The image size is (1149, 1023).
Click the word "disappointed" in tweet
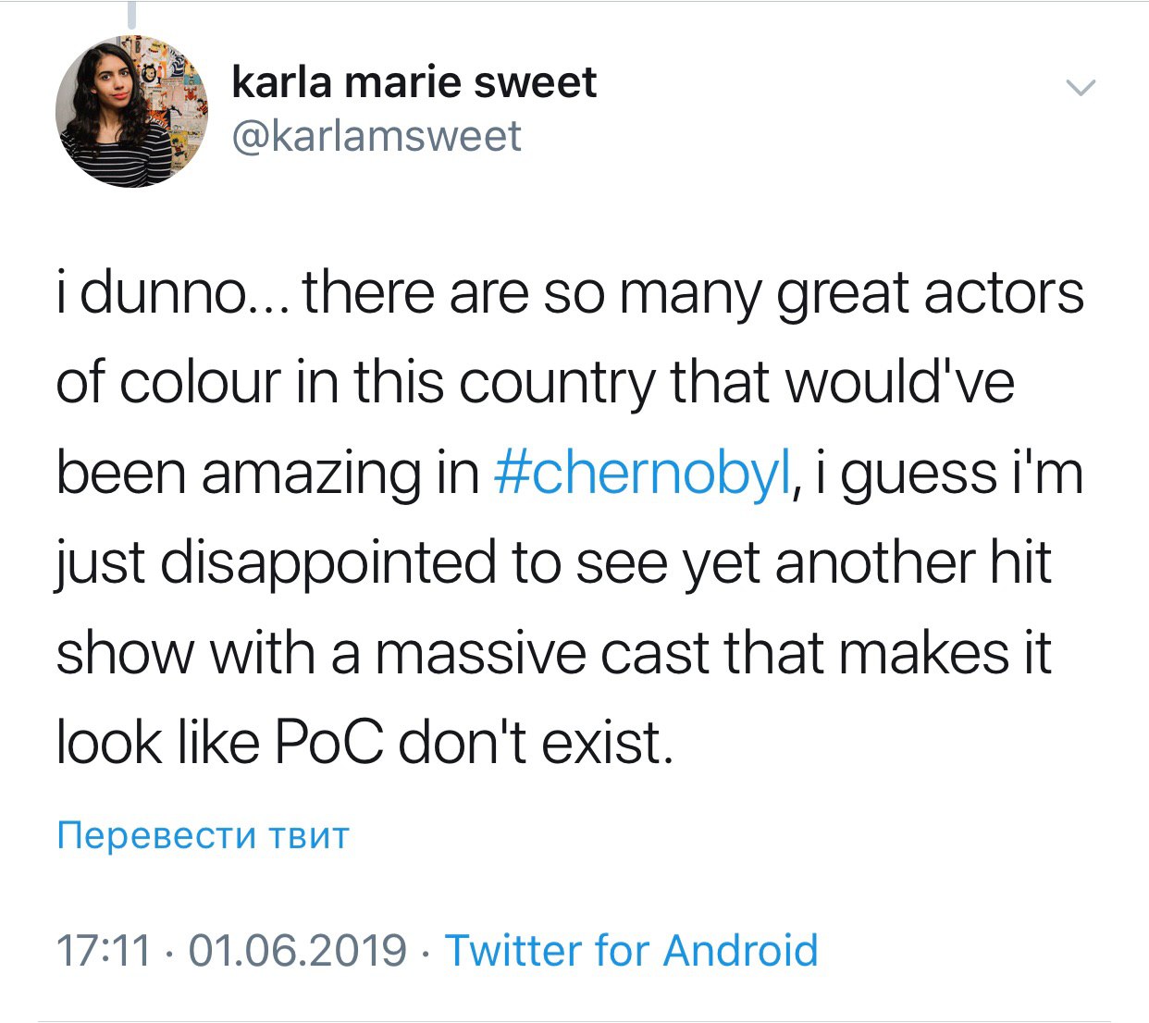coord(327,562)
